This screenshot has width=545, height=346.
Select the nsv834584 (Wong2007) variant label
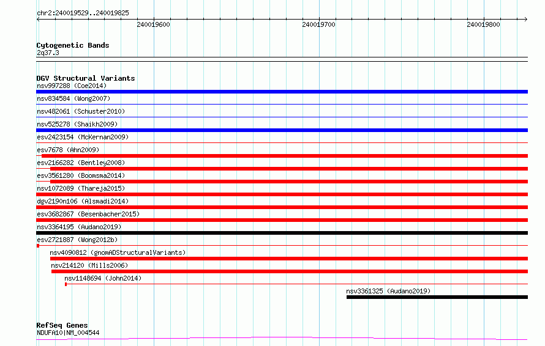[x=73, y=98]
